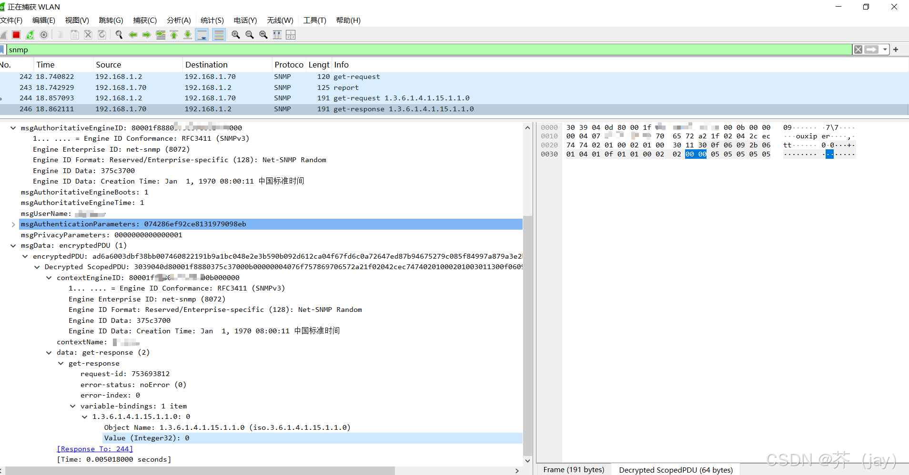Select packet 243 report row
Screen dimensions: 909x475
(191, 87)
